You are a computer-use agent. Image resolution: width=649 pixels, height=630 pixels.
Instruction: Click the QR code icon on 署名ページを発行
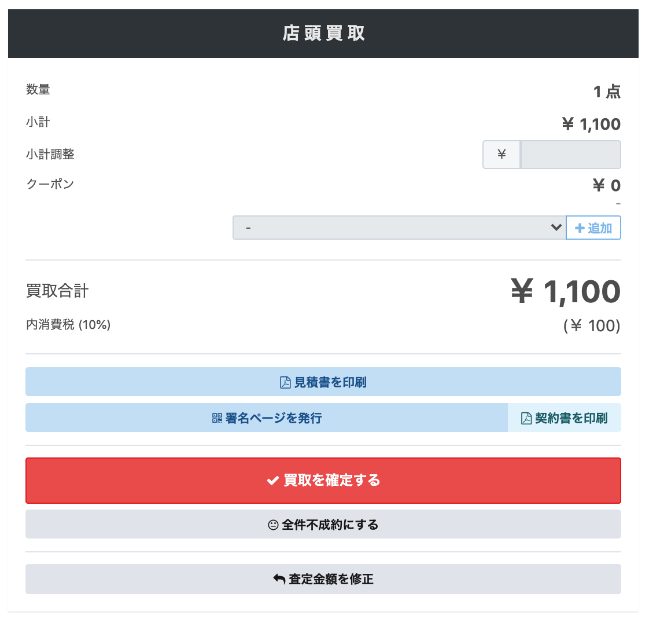[217, 418]
